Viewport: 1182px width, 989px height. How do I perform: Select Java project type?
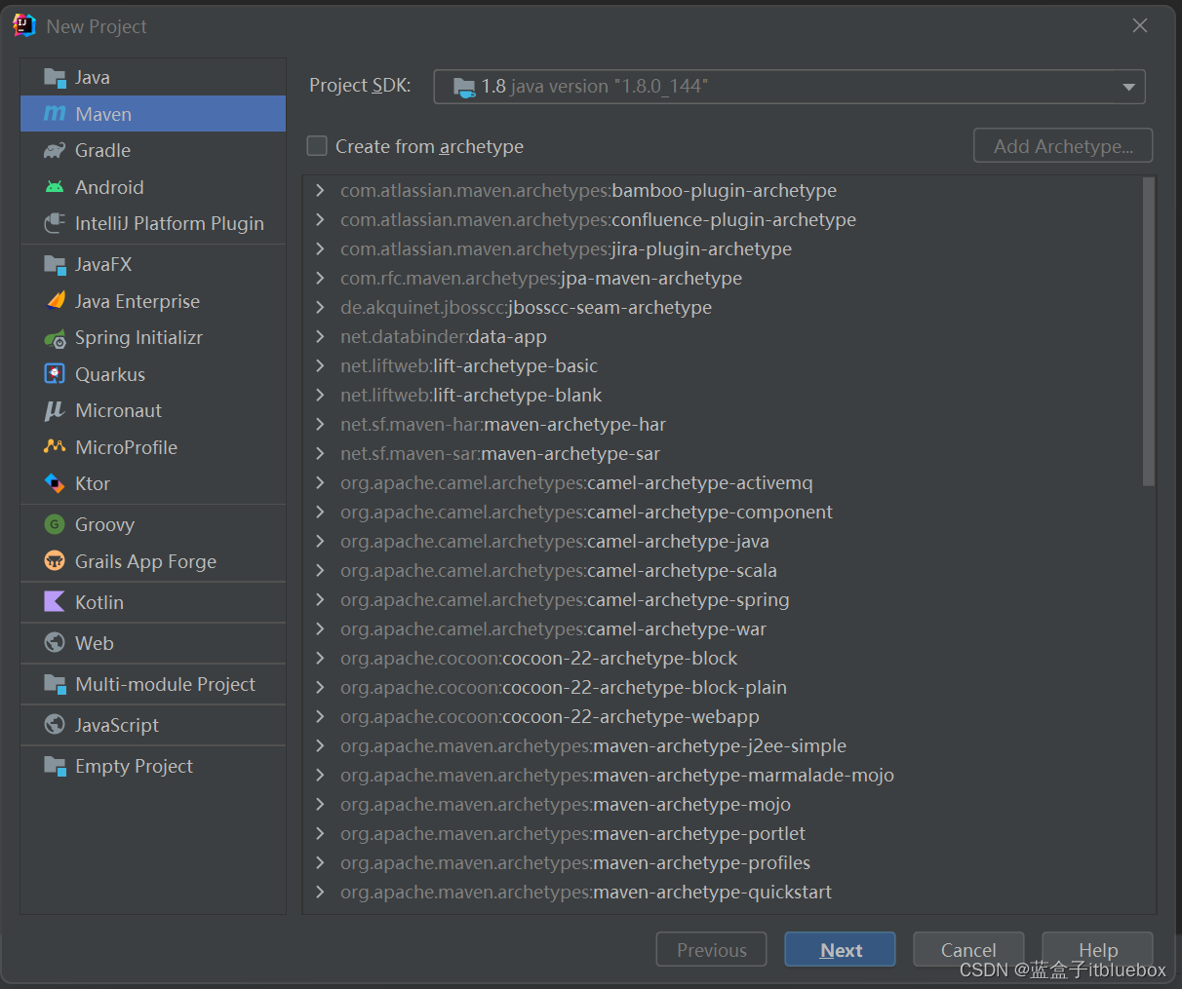(153, 77)
